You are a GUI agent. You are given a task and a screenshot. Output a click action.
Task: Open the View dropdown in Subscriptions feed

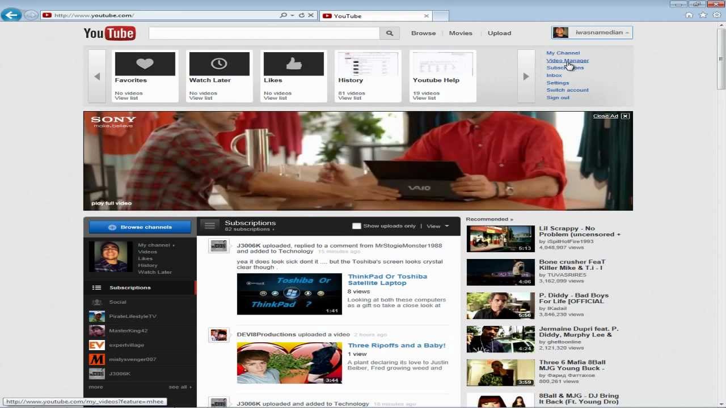(437, 226)
